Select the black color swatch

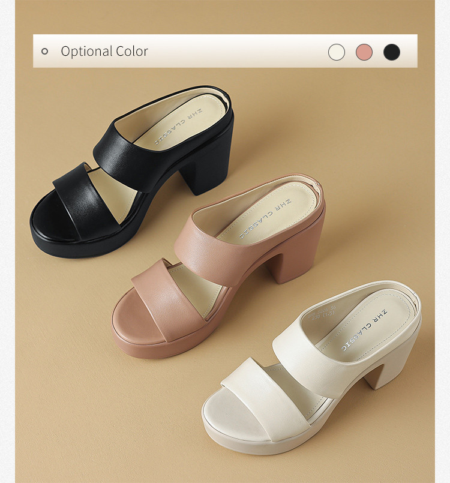(392, 52)
